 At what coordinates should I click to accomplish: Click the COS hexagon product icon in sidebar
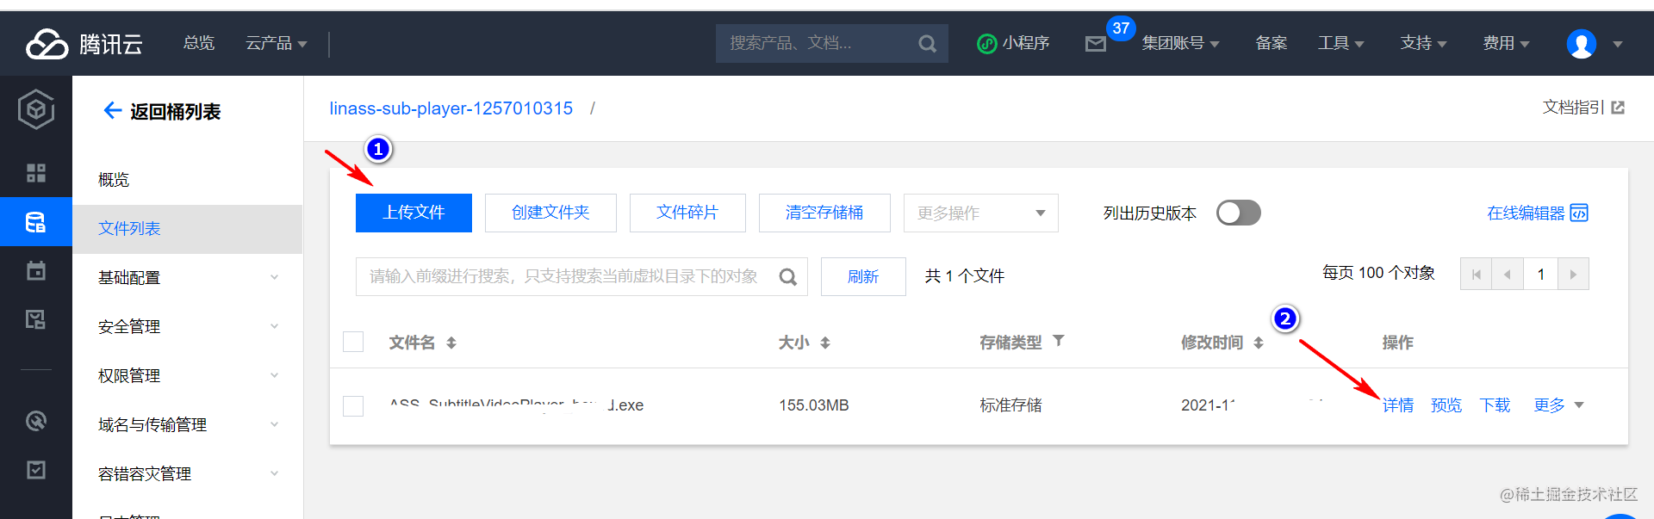coord(36,109)
